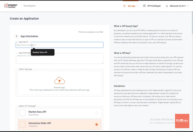Open the My App menu
This screenshot has height=132, width=193.
click(x=131, y=6)
